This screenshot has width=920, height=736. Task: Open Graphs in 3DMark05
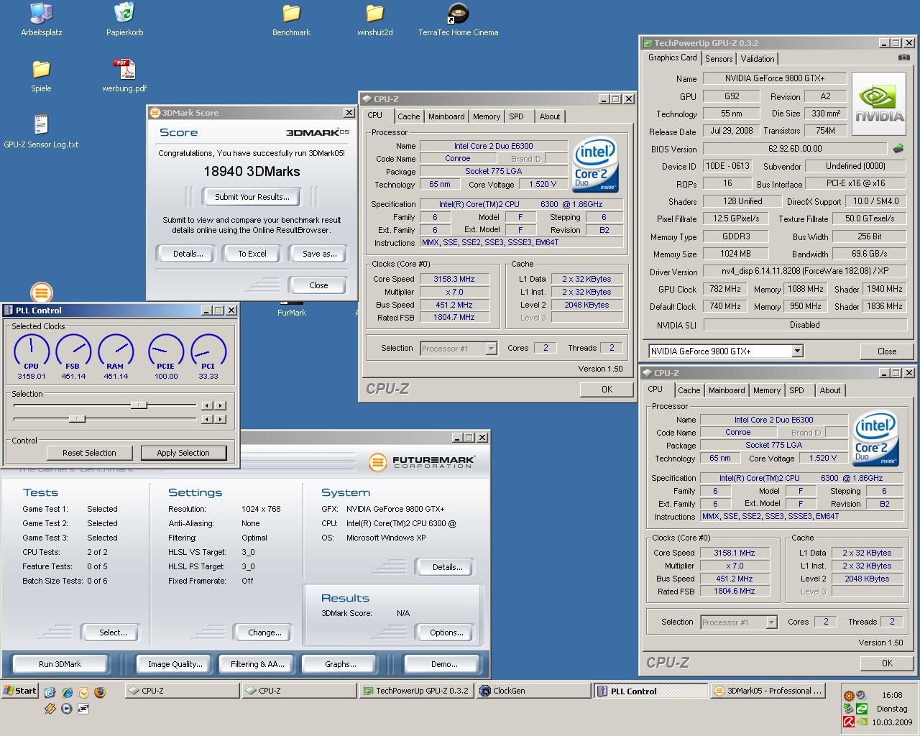340,664
